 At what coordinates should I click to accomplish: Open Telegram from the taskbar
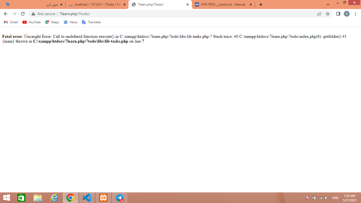[x=120, y=198]
